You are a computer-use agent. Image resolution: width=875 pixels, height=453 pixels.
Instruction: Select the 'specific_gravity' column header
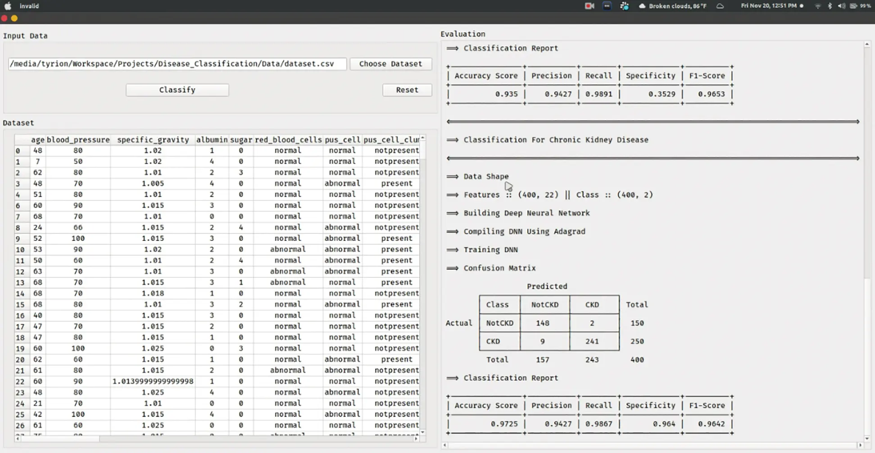(x=153, y=140)
